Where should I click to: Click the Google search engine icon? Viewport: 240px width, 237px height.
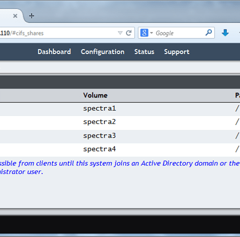(144, 33)
